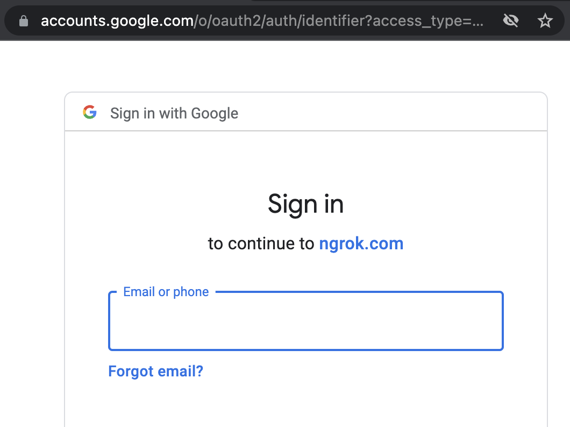Click the large Sign in heading
Image resolution: width=570 pixels, height=427 pixels.
point(306,204)
